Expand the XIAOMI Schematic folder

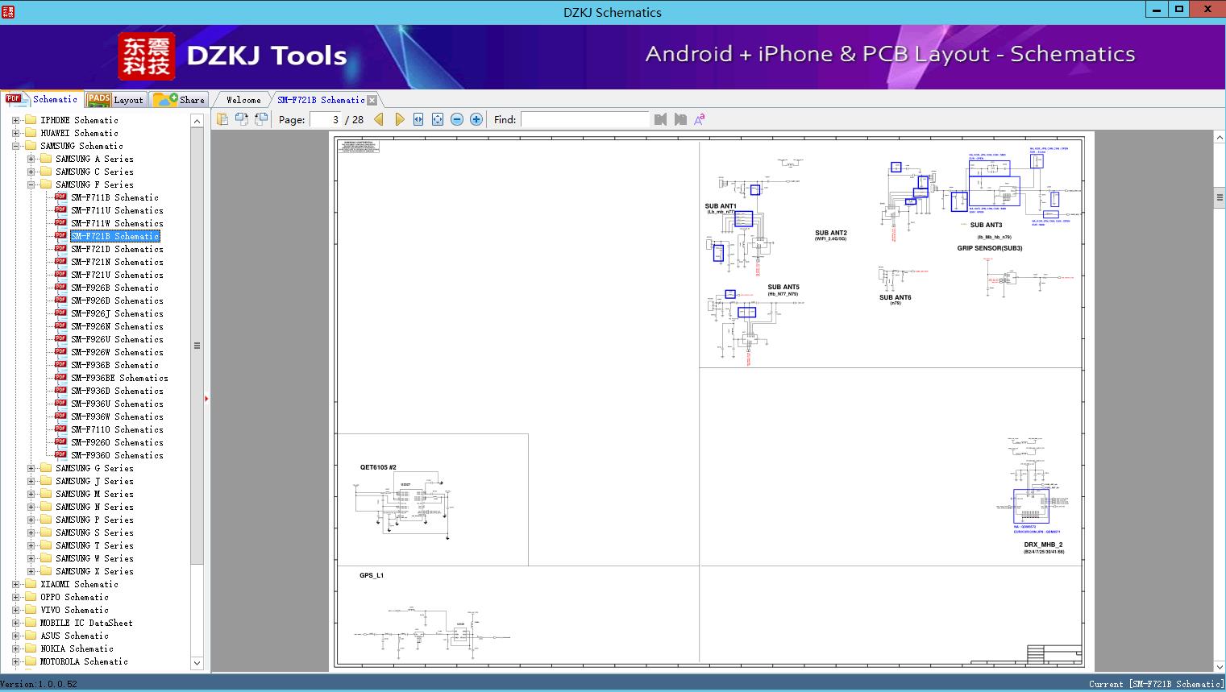pos(15,584)
